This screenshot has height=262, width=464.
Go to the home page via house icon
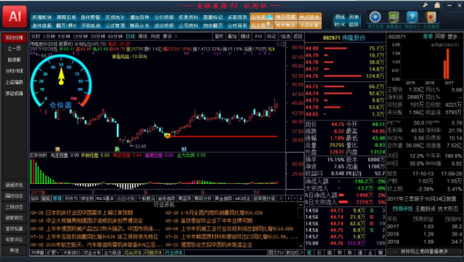coord(437,5)
